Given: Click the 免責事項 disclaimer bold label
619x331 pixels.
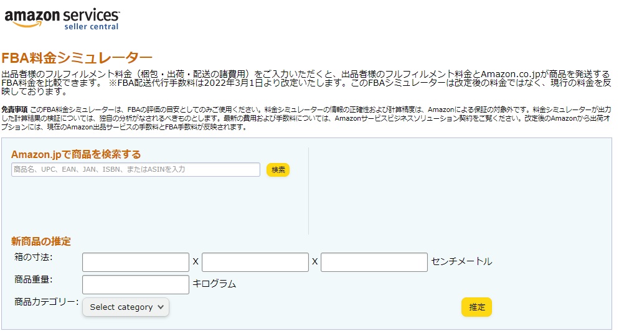Looking at the screenshot, I should click(x=14, y=110).
